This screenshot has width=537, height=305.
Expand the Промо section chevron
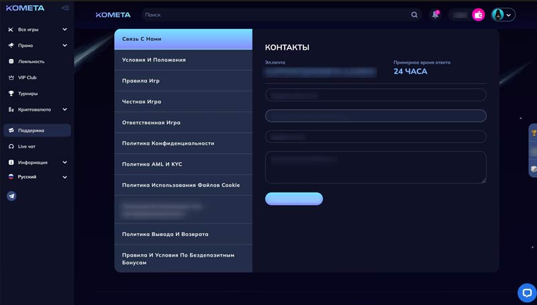64,46
